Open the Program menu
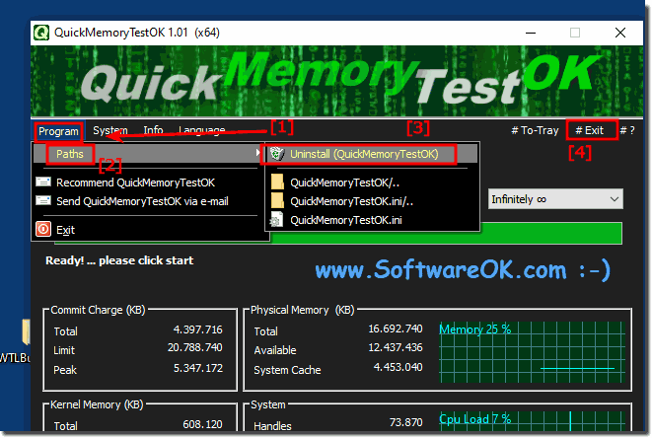 coord(58,131)
